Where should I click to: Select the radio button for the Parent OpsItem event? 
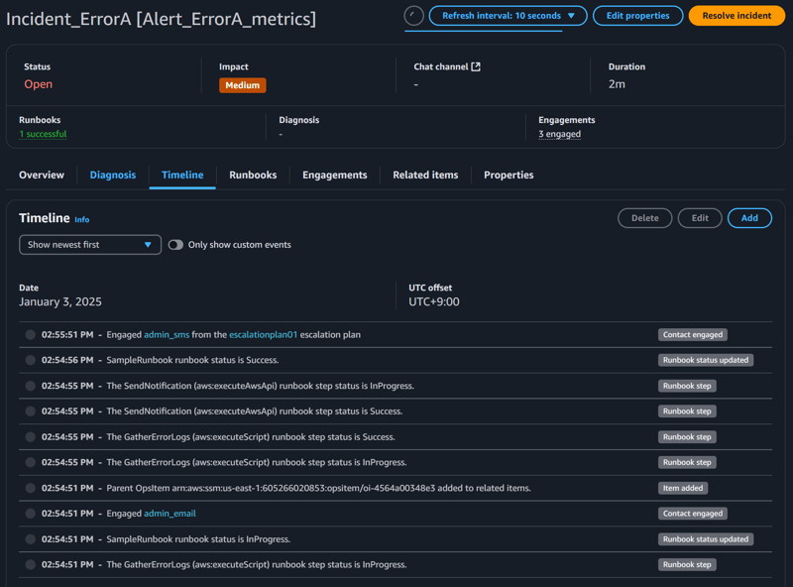(30, 487)
